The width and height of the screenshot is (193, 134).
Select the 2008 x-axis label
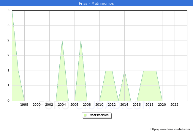[87, 105]
